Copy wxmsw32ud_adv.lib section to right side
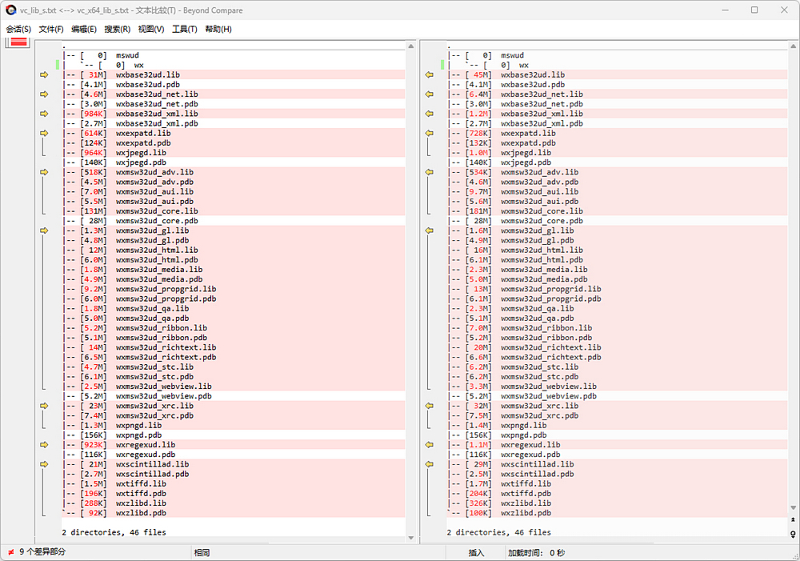The image size is (800, 561). click(x=44, y=172)
